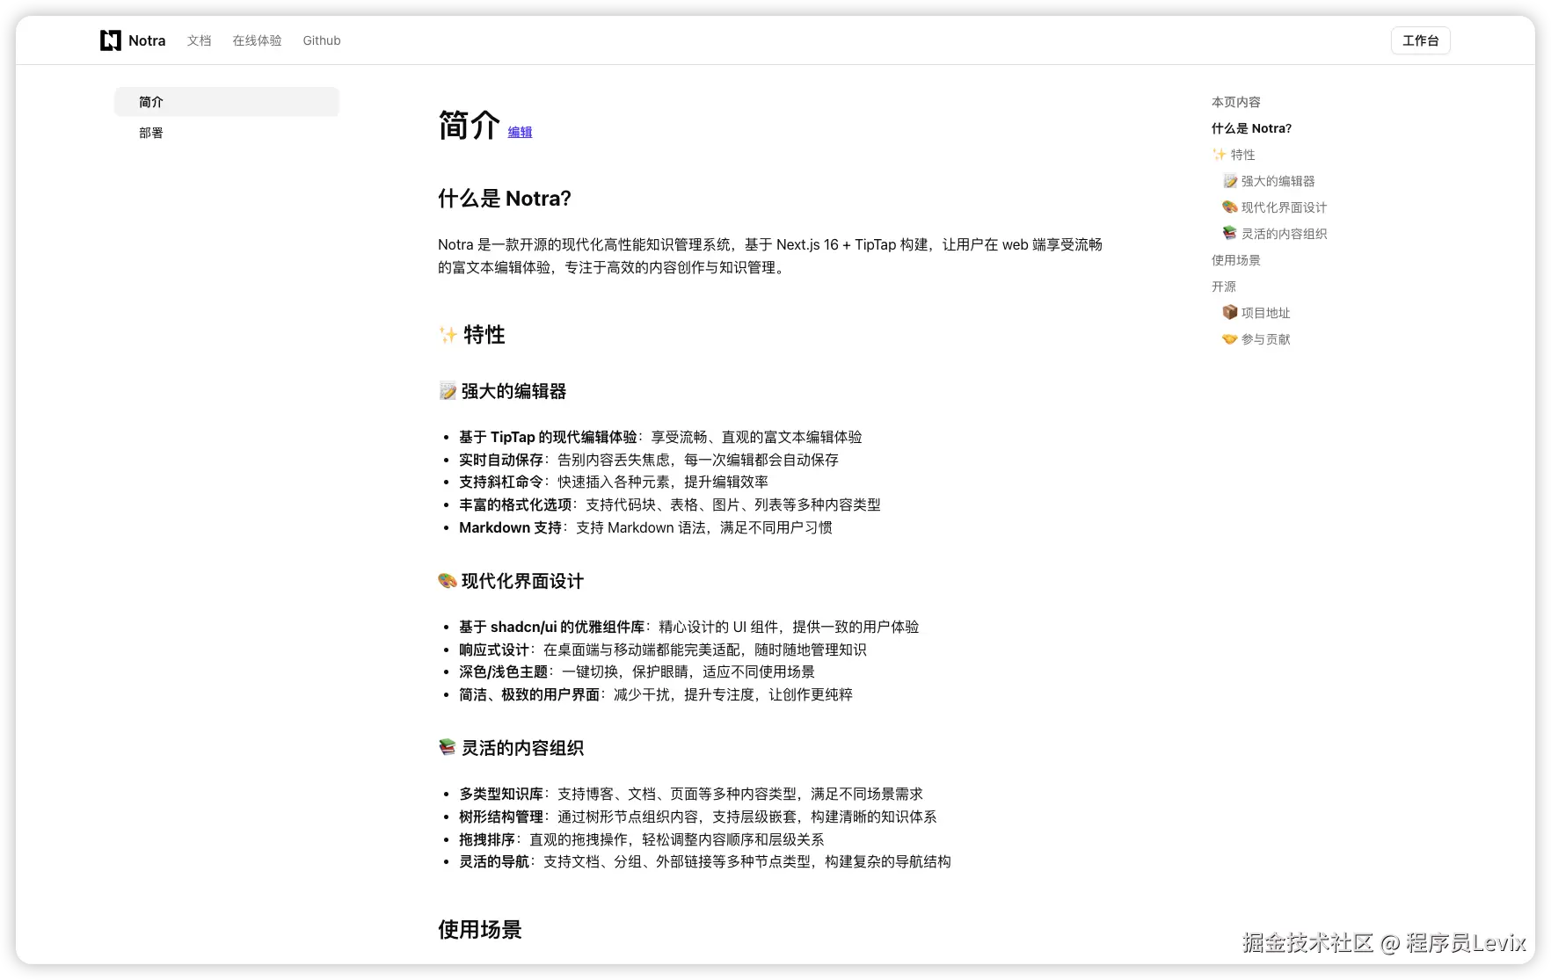Open the 工作台 workspace button
The width and height of the screenshot is (1551, 980).
point(1420,40)
